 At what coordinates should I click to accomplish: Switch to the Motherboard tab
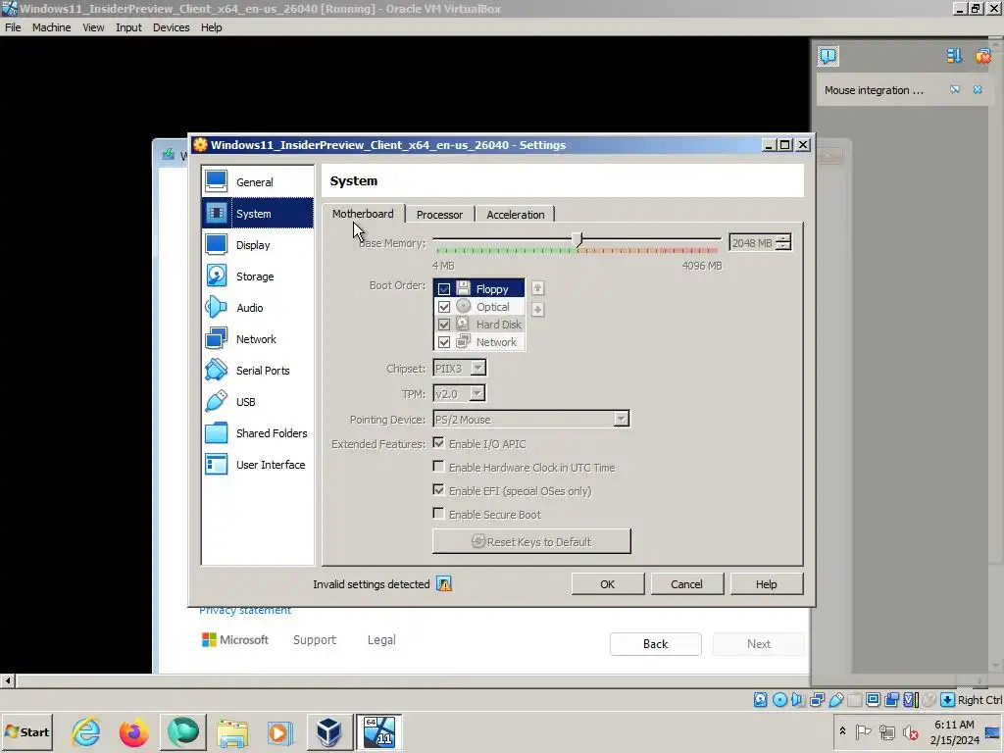point(363,214)
